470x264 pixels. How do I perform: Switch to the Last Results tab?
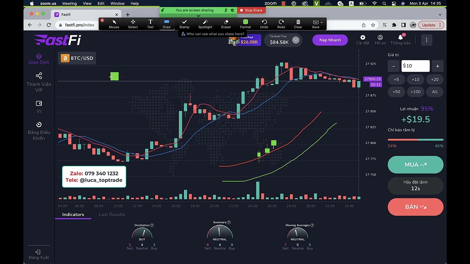(112, 214)
